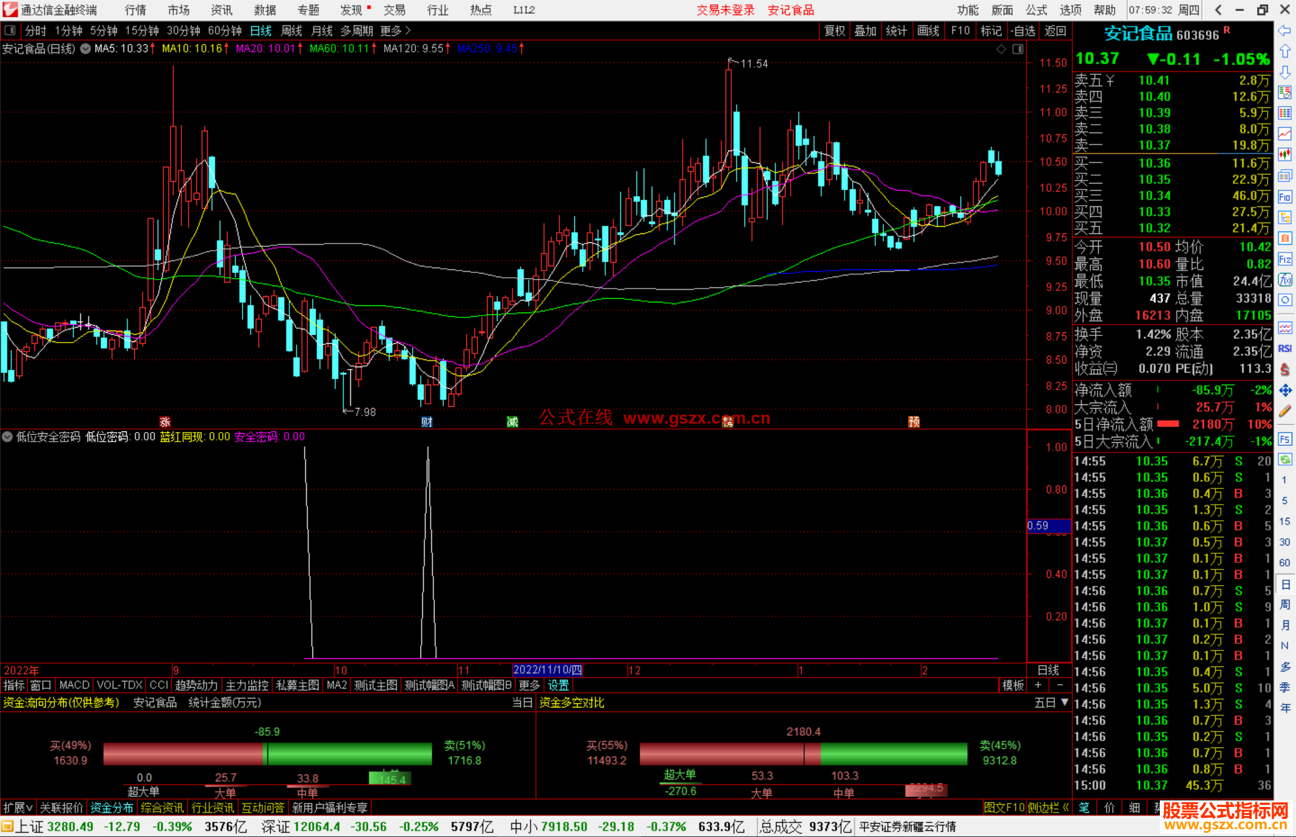Open the formula f(x) sidebar icon

[x=1285, y=280]
